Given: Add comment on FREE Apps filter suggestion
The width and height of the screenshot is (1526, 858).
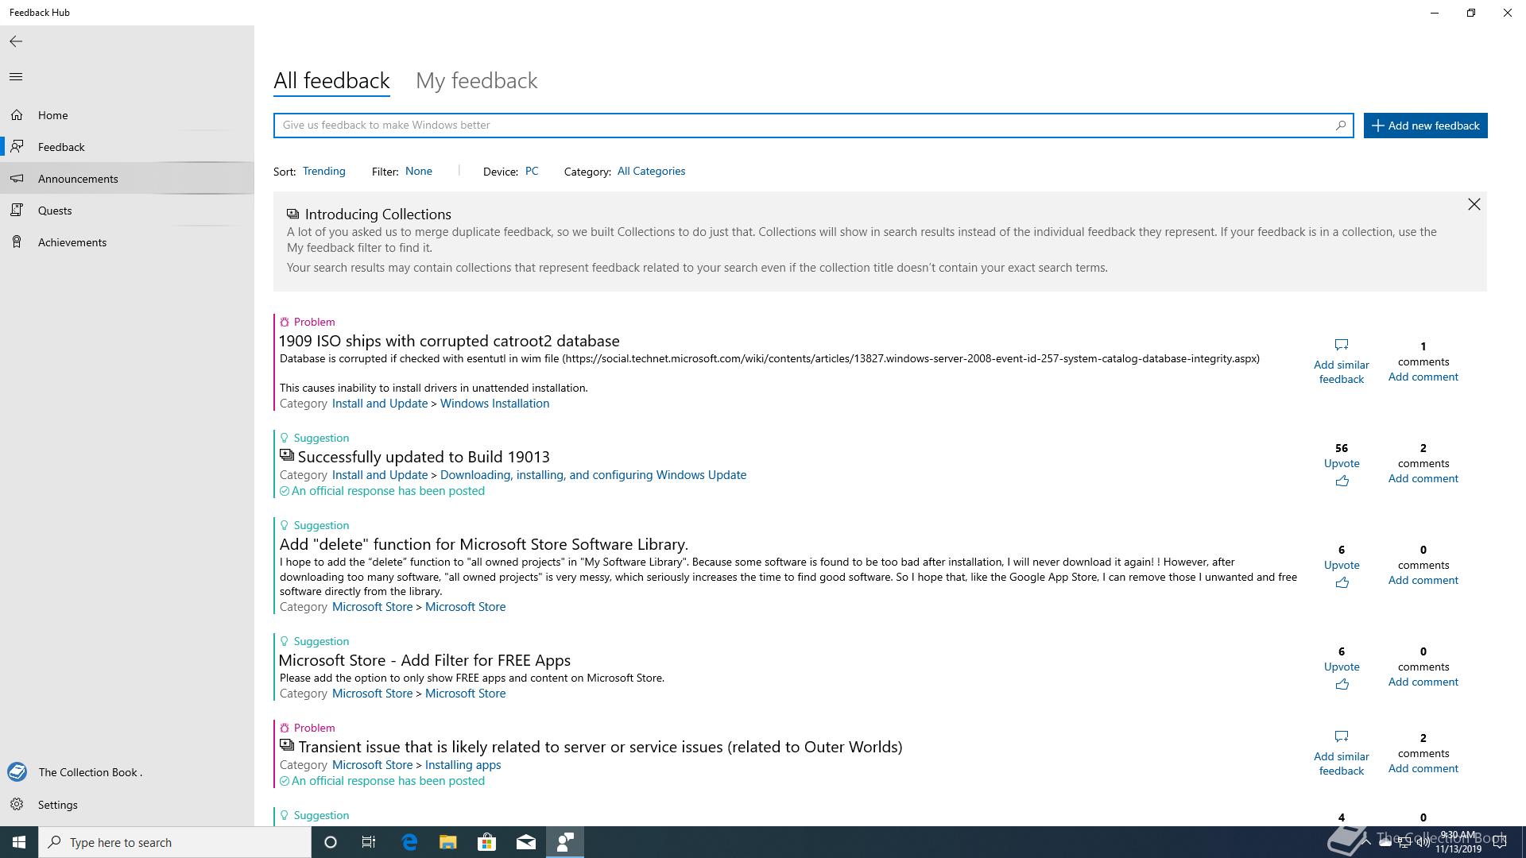Looking at the screenshot, I should [1423, 682].
